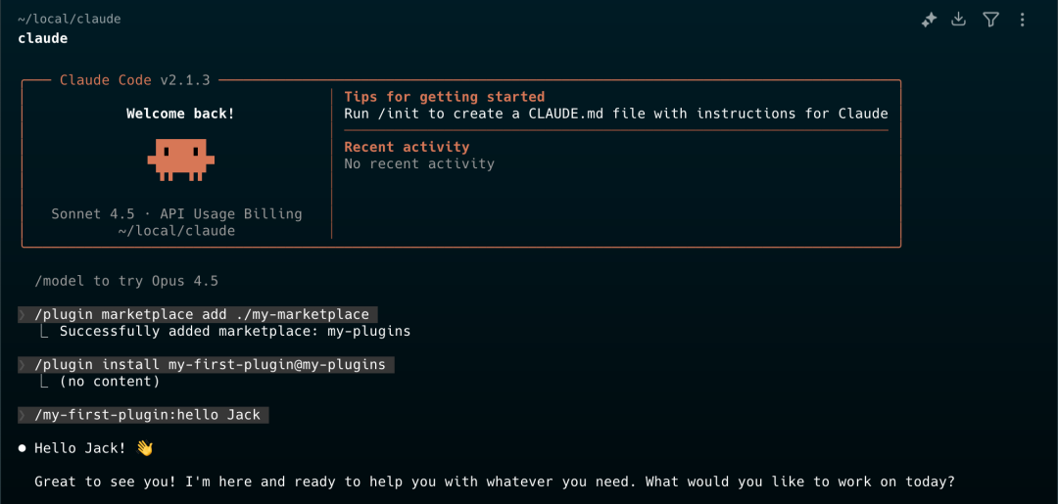Click the AI sparkle icon
This screenshot has height=504, width=1058.
coord(929,21)
